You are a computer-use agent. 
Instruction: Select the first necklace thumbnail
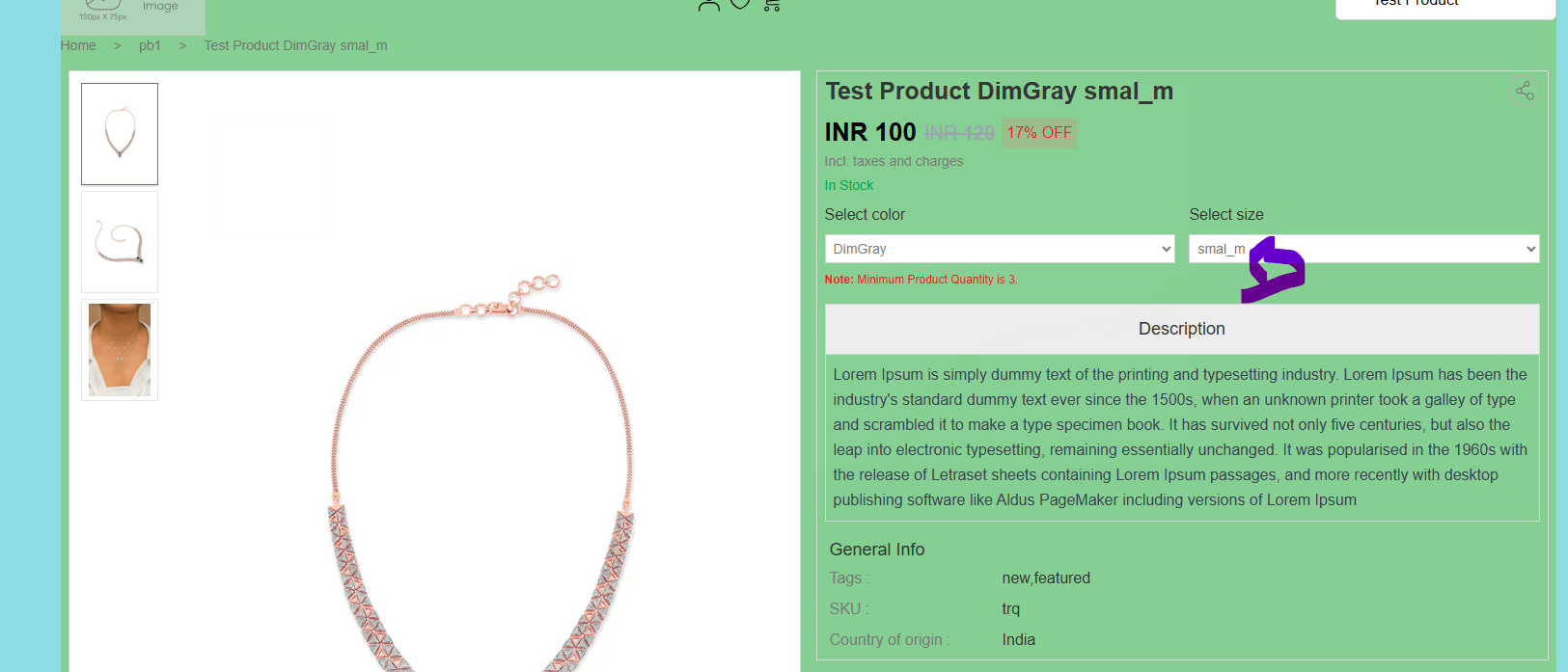point(120,134)
